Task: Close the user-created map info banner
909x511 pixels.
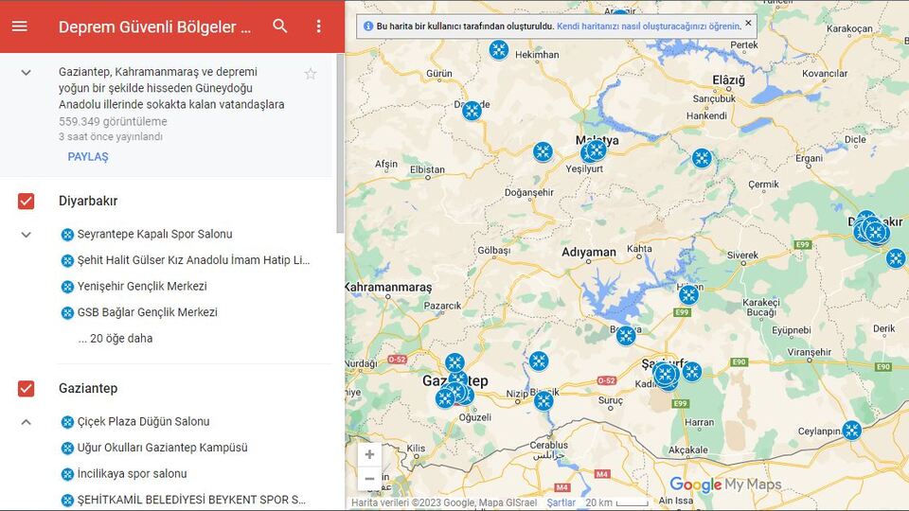Action: pos(748,23)
